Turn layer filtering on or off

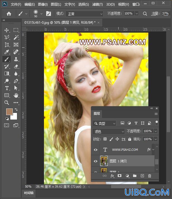(x=157, y=123)
